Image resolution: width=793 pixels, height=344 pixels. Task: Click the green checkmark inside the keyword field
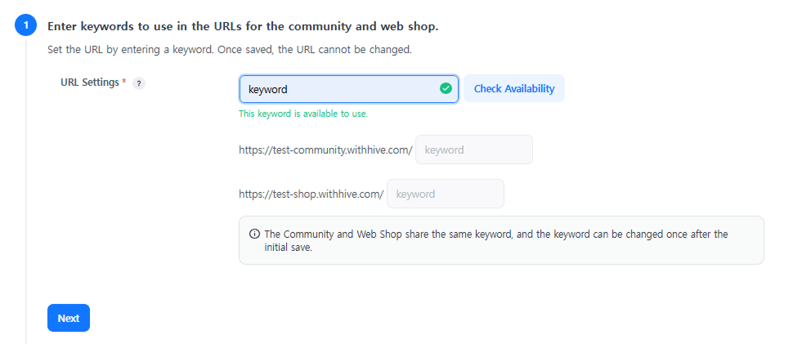click(446, 88)
